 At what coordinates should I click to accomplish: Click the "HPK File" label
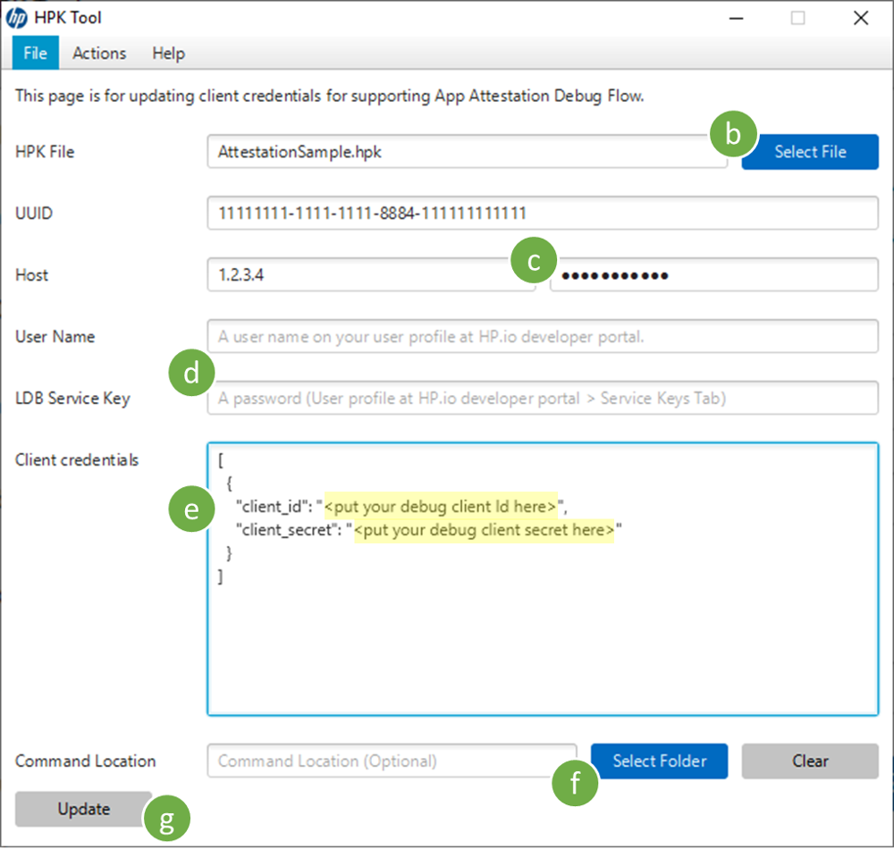point(45,152)
